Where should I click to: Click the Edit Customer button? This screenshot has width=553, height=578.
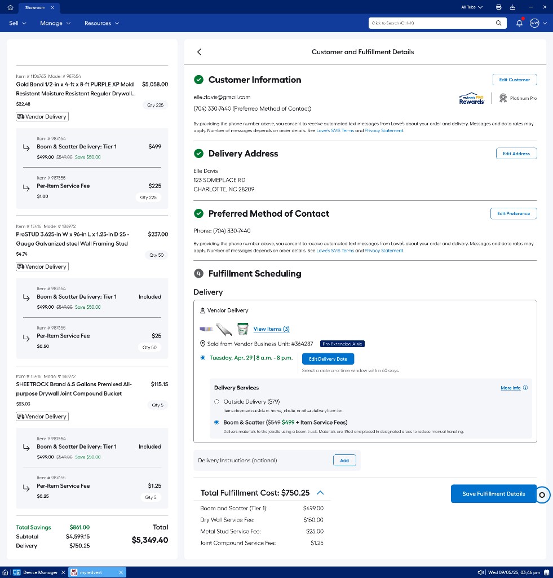514,80
